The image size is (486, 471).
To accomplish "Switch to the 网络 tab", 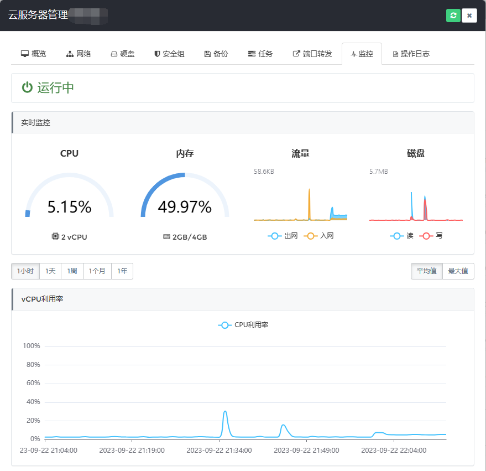I will 79,54.
